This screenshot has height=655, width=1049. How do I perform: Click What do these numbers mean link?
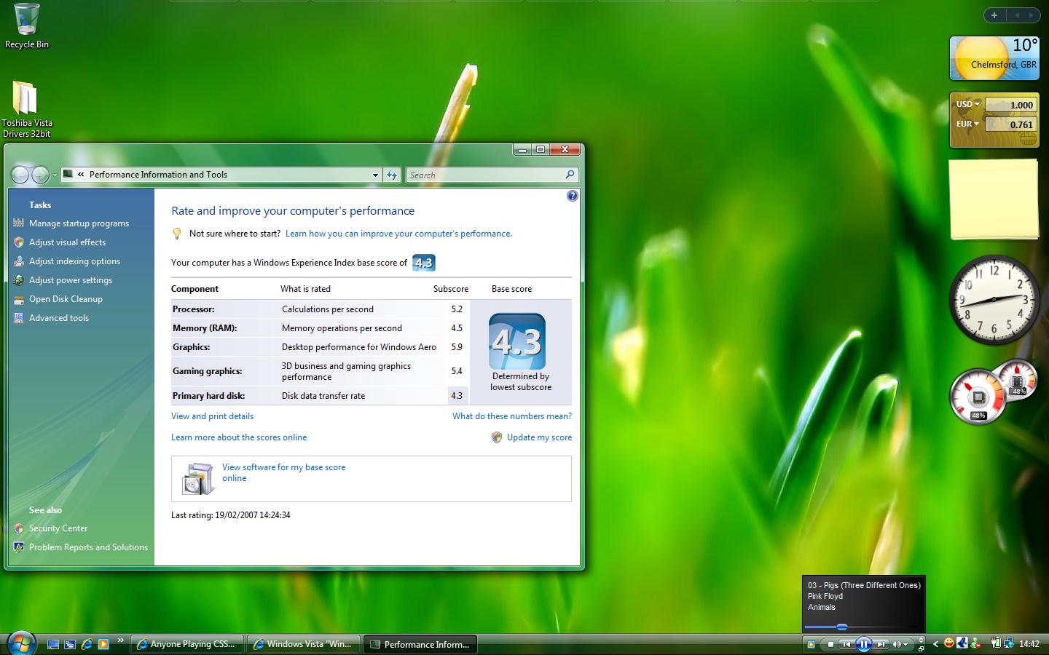click(511, 416)
